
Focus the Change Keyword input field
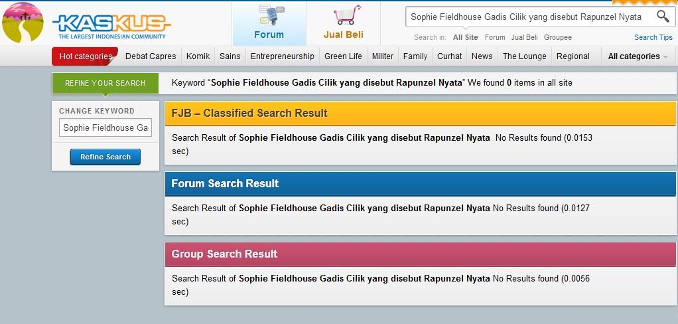click(x=105, y=127)
